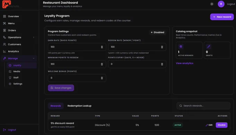
Task: Click the 'Discount (%)' type cell
Action: 102,125
